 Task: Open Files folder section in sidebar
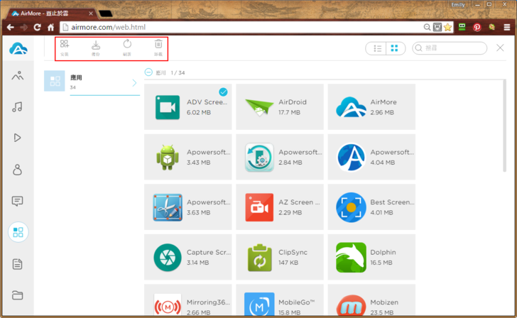[18, 295]
